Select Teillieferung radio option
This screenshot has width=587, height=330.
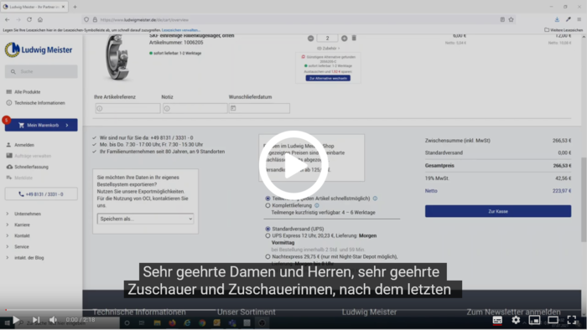click(x=268, y=199)
